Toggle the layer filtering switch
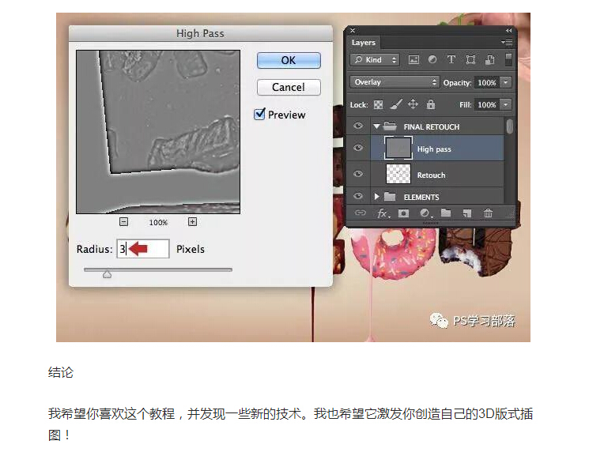This screenshot has height=452, width=589. tap(508, 60)
